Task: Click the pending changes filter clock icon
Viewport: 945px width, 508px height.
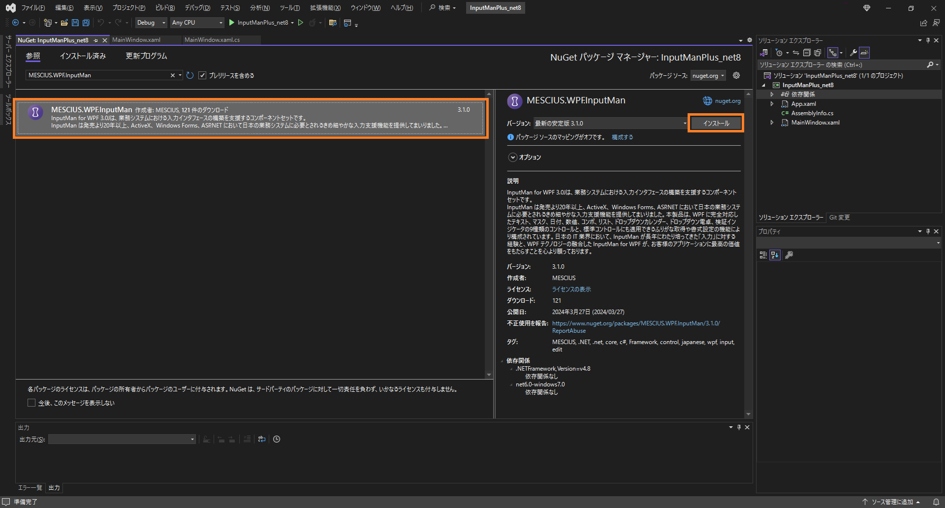Action: point(779,53)
